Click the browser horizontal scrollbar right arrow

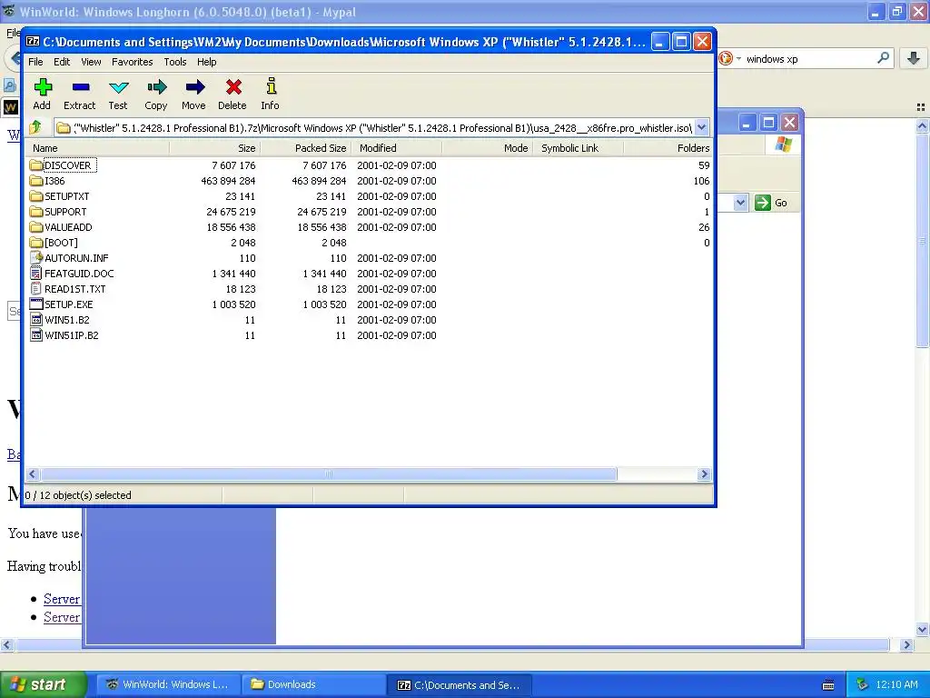point(906,644)
